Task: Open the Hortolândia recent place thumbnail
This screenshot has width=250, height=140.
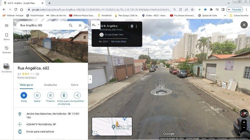Action: (6, 66)
